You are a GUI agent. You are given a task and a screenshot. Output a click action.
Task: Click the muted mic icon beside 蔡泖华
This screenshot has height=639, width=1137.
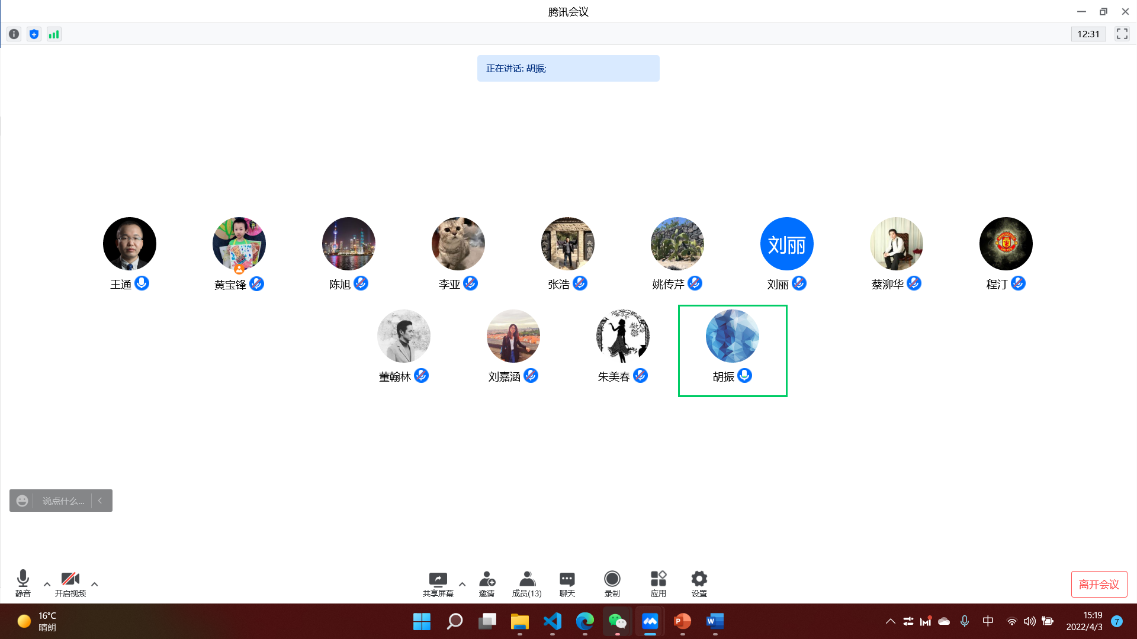click(914, 283)
